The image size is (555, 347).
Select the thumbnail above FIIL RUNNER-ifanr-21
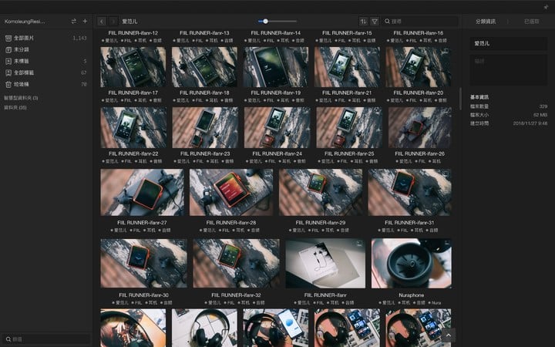coord(347,67)
